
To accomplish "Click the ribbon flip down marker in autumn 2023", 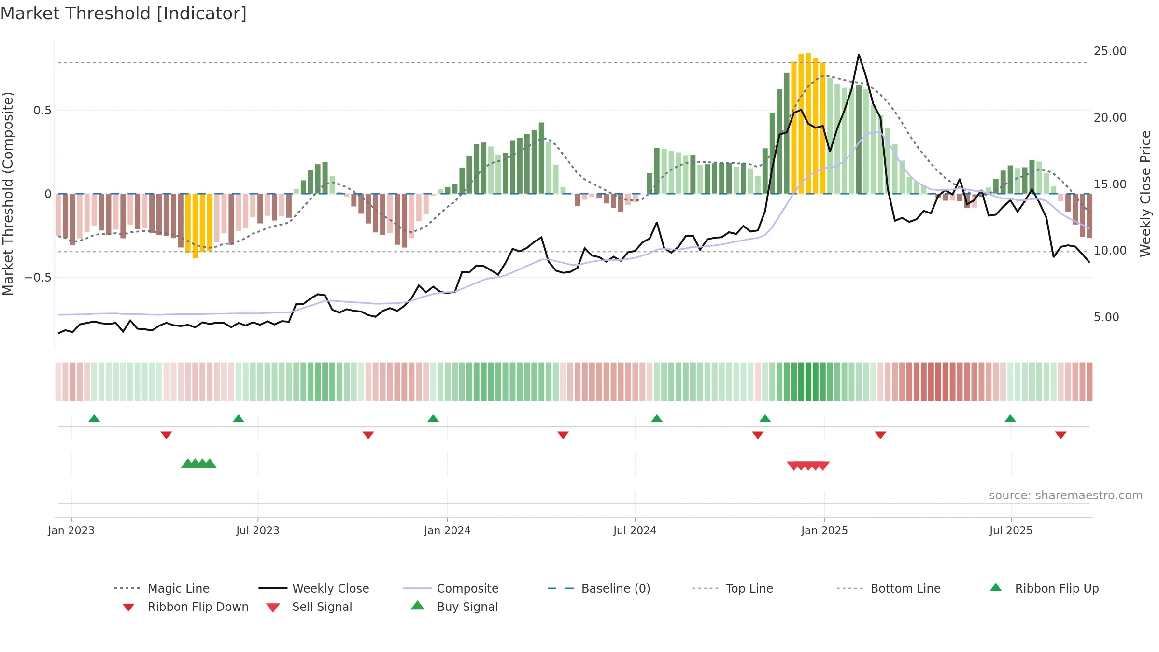I will tap(368, 435).
